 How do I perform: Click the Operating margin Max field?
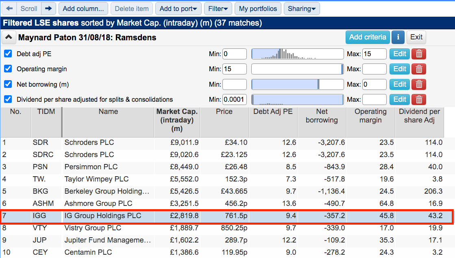pyautogui.click(x=374, y=69)
